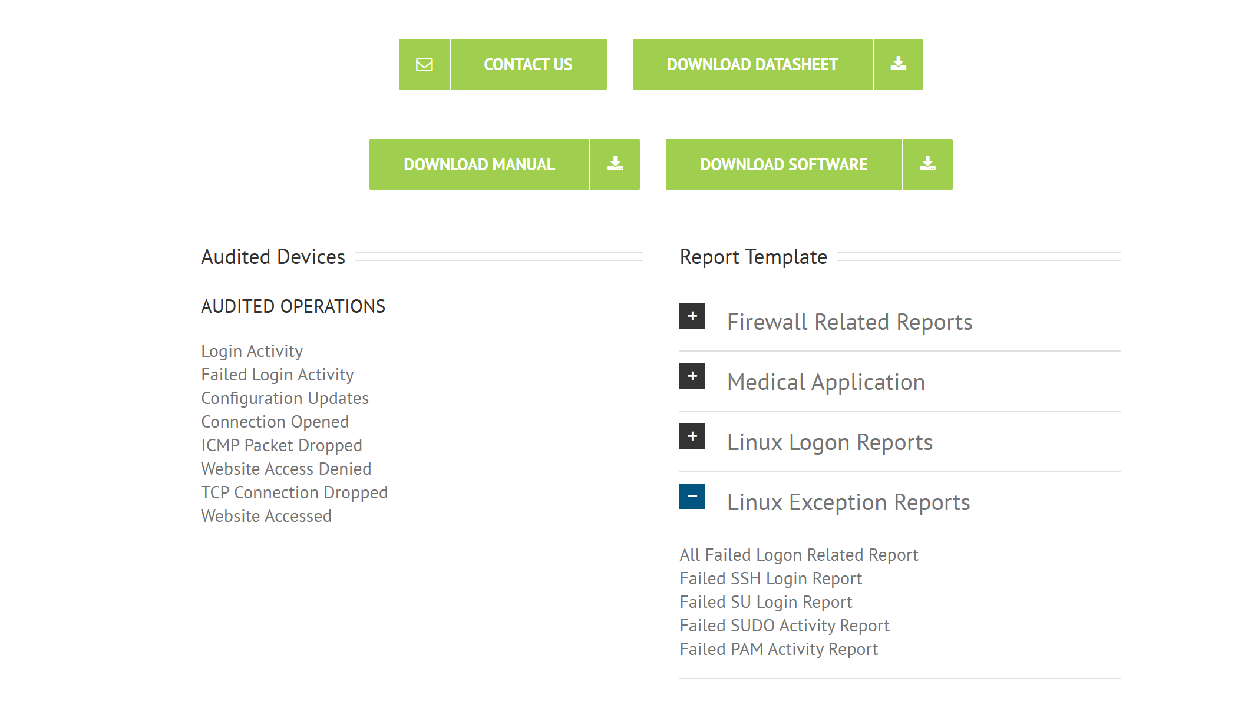
Task: Click the download icon on Download Datasheet
Action: [898, 64]
